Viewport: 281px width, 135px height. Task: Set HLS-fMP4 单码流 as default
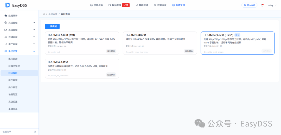click(x=189, y=51)
